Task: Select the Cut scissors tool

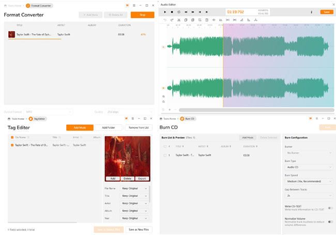Action: pyautogui.click(x=179, y=20)
